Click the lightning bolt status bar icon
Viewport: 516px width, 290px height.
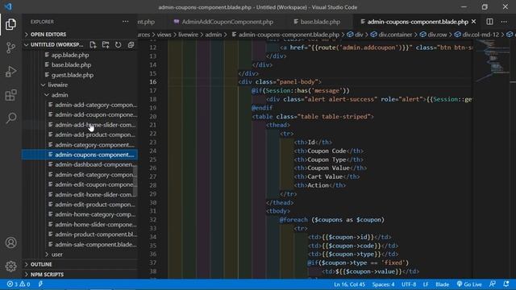pyautogui.click(x=40, y=284)
